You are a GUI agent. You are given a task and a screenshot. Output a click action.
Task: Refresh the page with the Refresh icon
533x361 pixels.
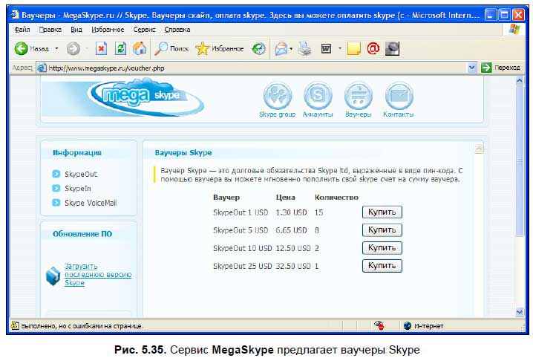[120, 49]
